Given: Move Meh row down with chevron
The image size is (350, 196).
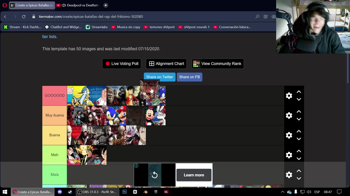Looking at the screenshot, I should point(299,159).
